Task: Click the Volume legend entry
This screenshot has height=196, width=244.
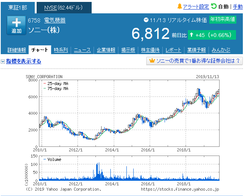Action: pos(52,159)
